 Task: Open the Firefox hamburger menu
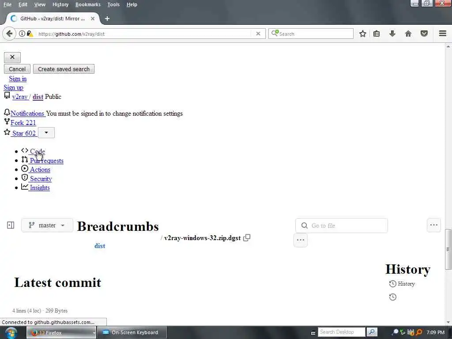click(442, 34)
